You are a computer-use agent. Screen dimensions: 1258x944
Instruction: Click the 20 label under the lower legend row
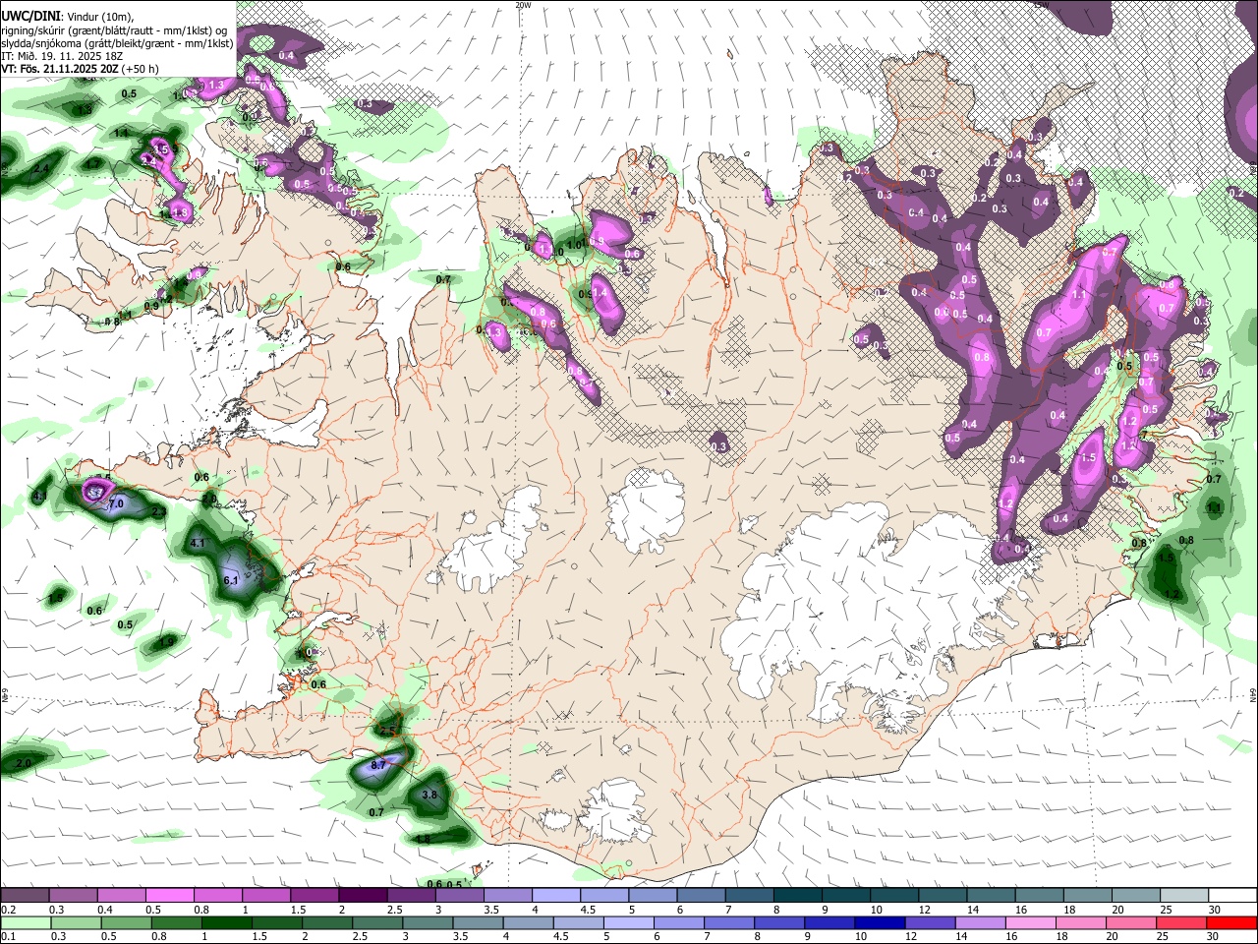pos(1113,937)
